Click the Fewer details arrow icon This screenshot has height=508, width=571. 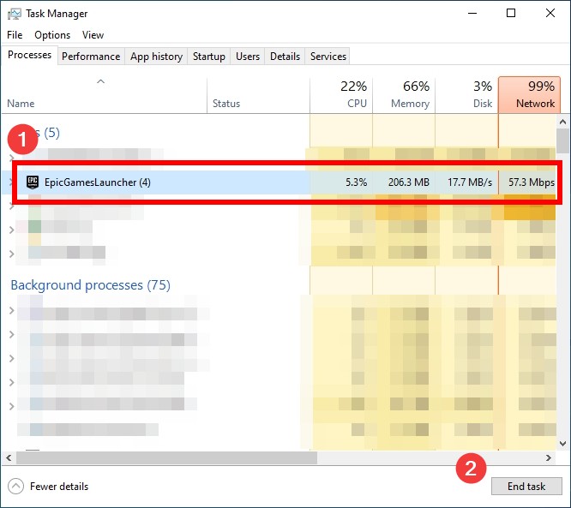(x=15, y=487)
